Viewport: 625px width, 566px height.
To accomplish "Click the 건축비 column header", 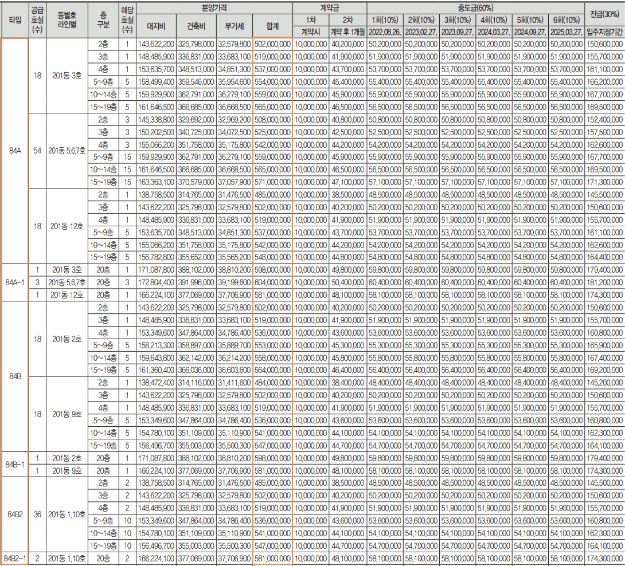I will tap(196, 26).
